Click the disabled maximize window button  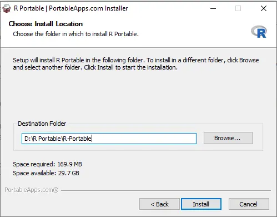pyautogui.click(x=238, y=8)
